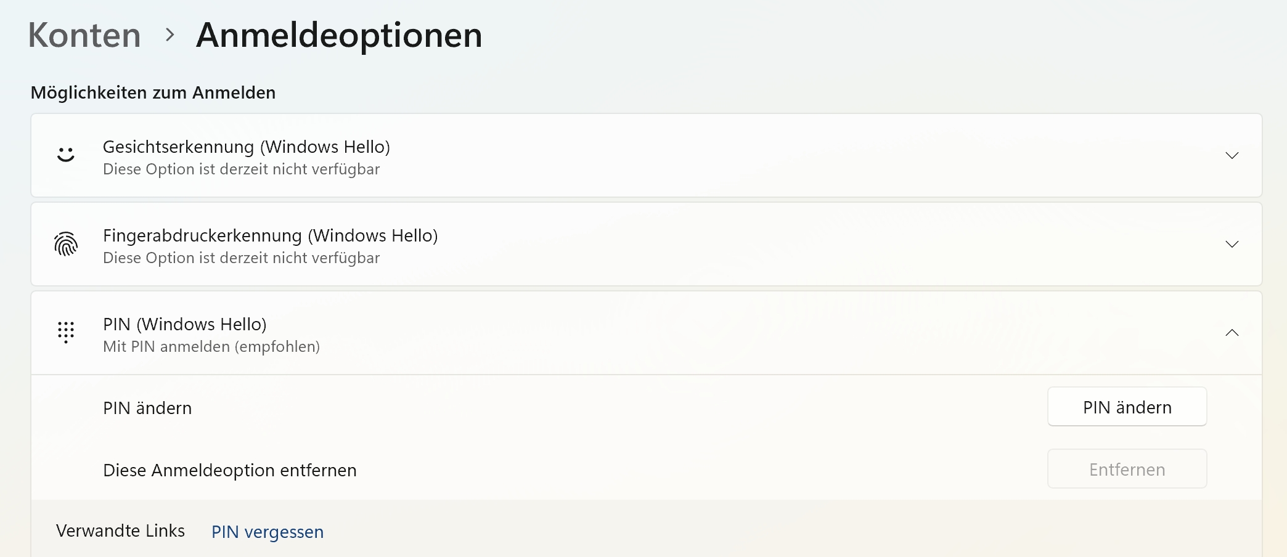Click the 'PIN ändern' row label

147,408
